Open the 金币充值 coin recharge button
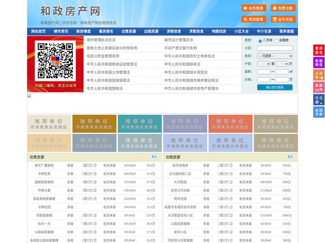This screenshot has height=243, width=325. pyautogui.click(x=283, y=19)
